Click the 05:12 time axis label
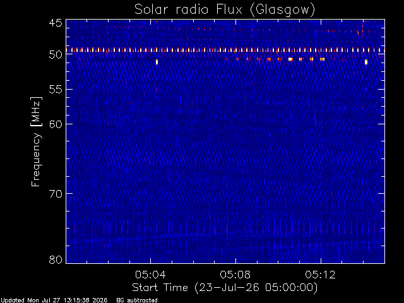The height and width of the screenshot is (303, 404). (320, 275)
